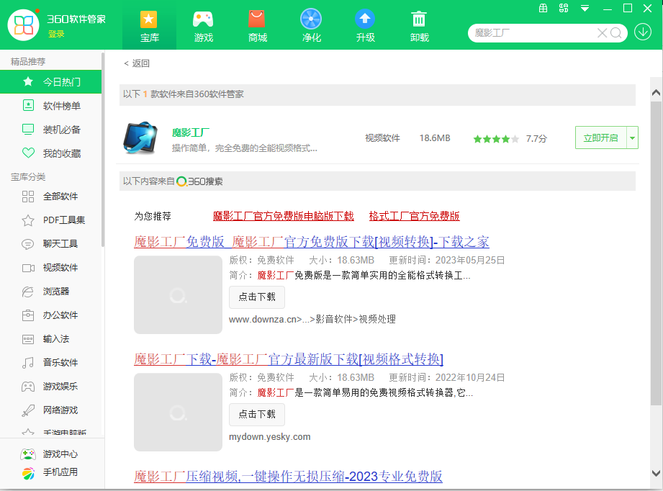This screenshot has height=491, width=663.
Task: Open 装机必备 in the sidebar
Action: click(50, 130)
